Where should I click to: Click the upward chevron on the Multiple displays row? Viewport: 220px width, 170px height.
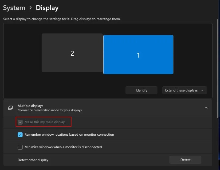click(206, 108)
